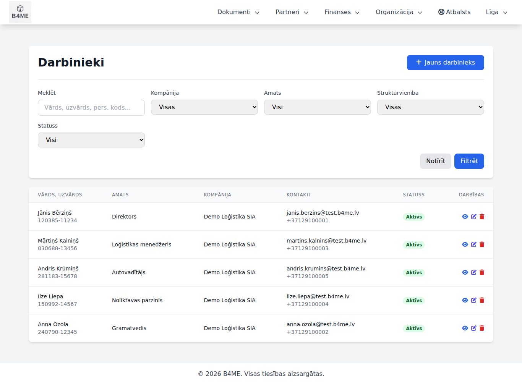View Jānis Bērziņš details with eye icon
This screenshot has height=382, width=522.
(465, 217)
